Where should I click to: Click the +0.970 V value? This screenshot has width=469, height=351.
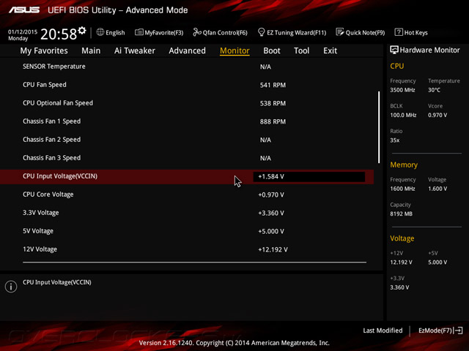(271, 195)
